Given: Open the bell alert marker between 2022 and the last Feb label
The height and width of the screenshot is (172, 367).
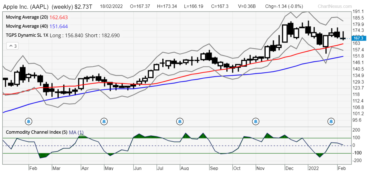Looking at the screenshot, I should [331, 122].
